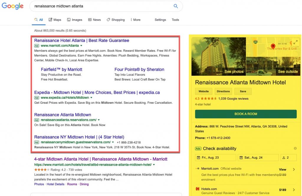This screenshot has height=196, width=302.
Task: Open the Marriott.com Official website offer
Action: tap(246, 174)
